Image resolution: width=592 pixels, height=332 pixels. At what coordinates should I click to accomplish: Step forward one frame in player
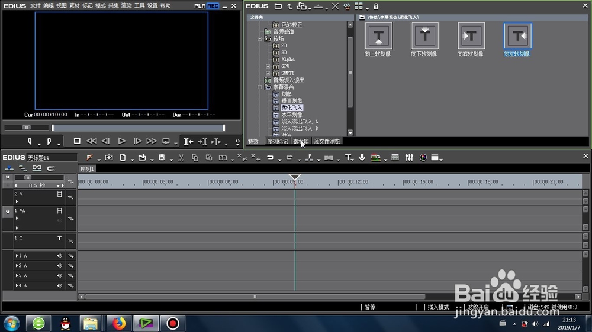(x=138, y=141)
